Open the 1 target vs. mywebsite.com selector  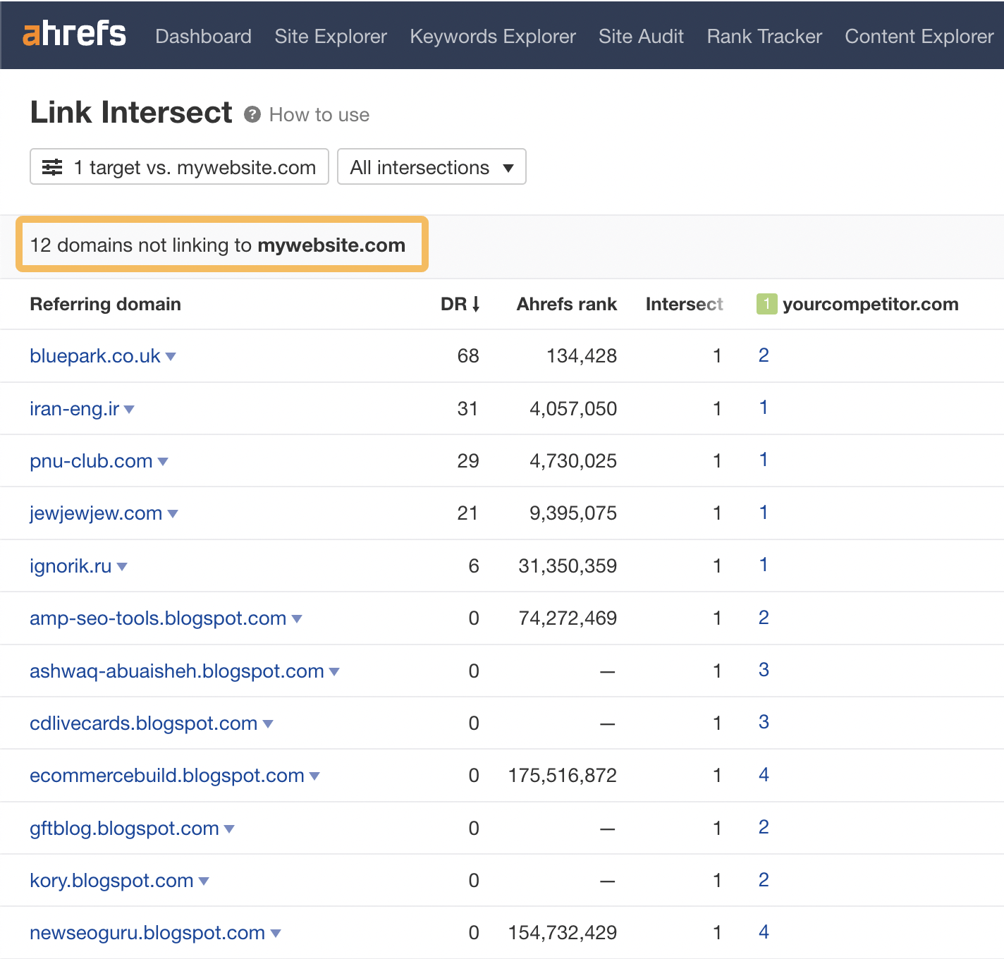click(x=179, y=167)
